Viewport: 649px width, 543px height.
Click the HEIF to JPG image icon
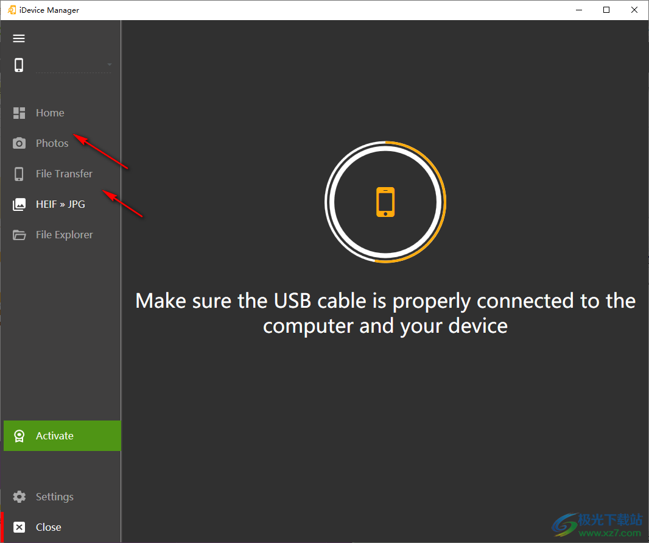click(x=19, y=204)
